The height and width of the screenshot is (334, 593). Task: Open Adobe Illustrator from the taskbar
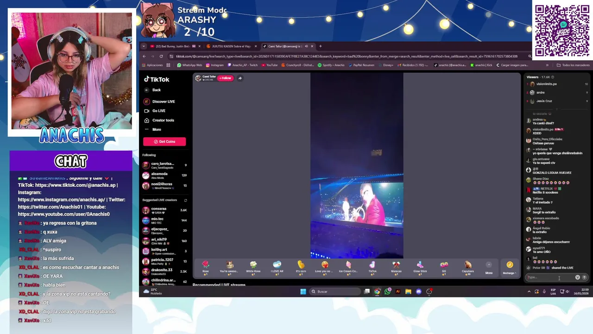pos(397,291)
